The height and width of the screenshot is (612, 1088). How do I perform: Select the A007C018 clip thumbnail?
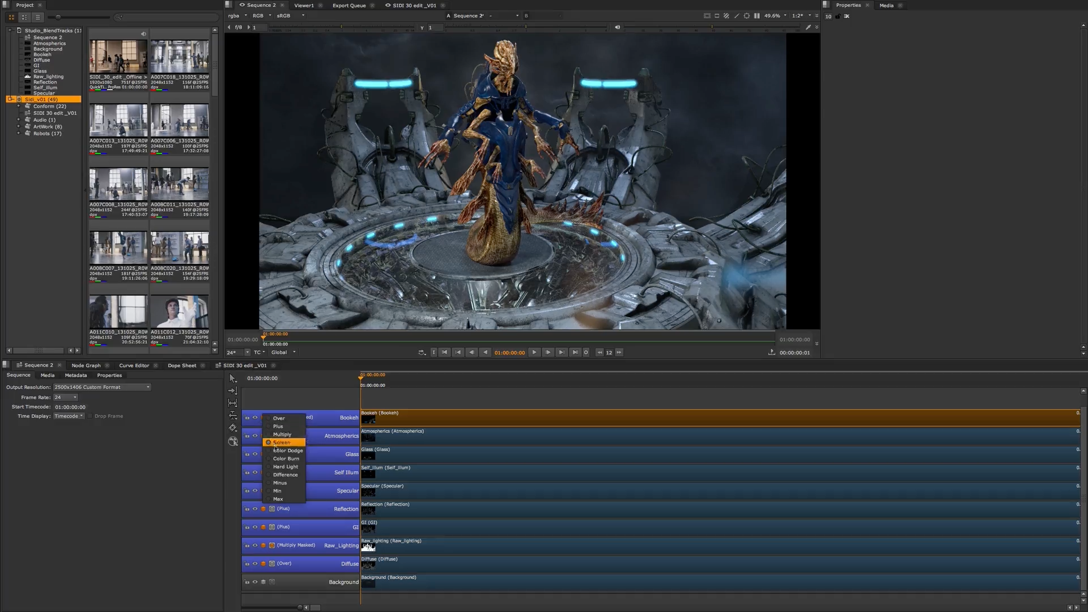[180, 56]
